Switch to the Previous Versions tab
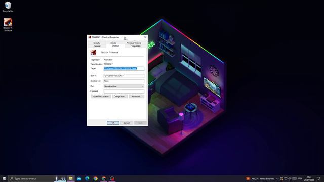The height and width of the screenshot is (182, 324). (x=134, y=43)
